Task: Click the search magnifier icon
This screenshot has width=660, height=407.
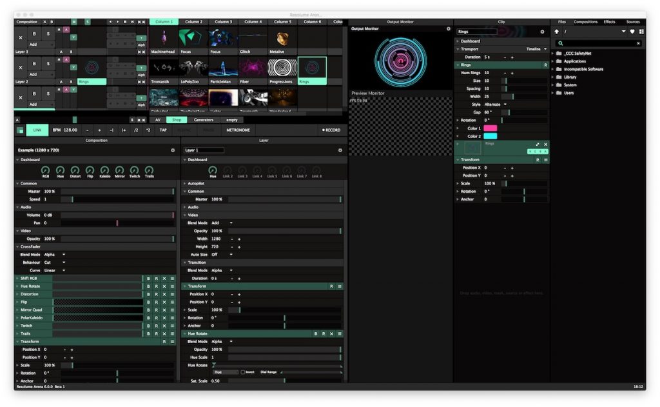Action: [x=560, y=43]
